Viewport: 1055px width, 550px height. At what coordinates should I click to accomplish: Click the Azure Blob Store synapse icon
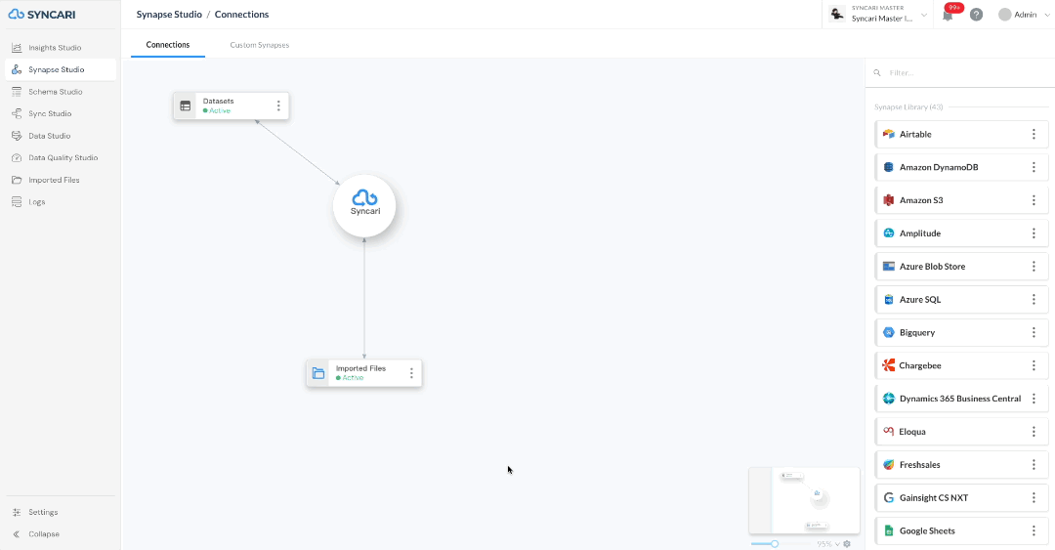[889, 266]
